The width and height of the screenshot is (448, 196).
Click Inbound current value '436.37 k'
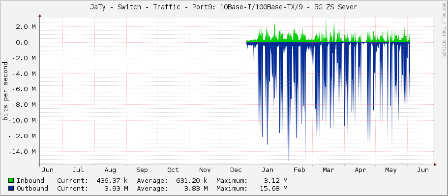coord(112,180)
